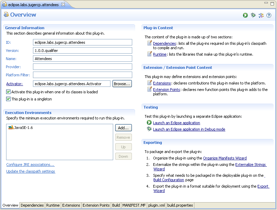Click the Exporting section header
This screenshot has width=277, height=210.
point(153,142)
